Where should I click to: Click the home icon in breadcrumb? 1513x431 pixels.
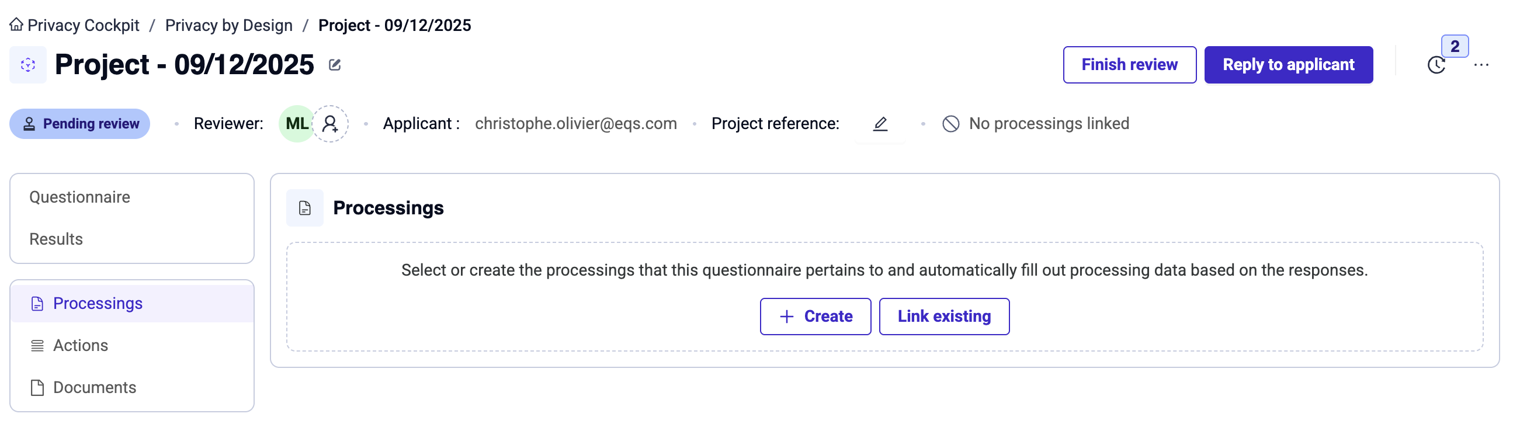(x=16, y=25)
